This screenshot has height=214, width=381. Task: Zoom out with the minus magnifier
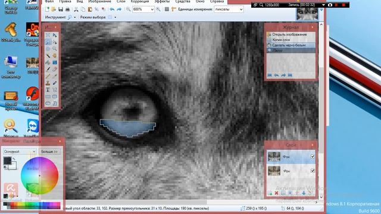128,10
